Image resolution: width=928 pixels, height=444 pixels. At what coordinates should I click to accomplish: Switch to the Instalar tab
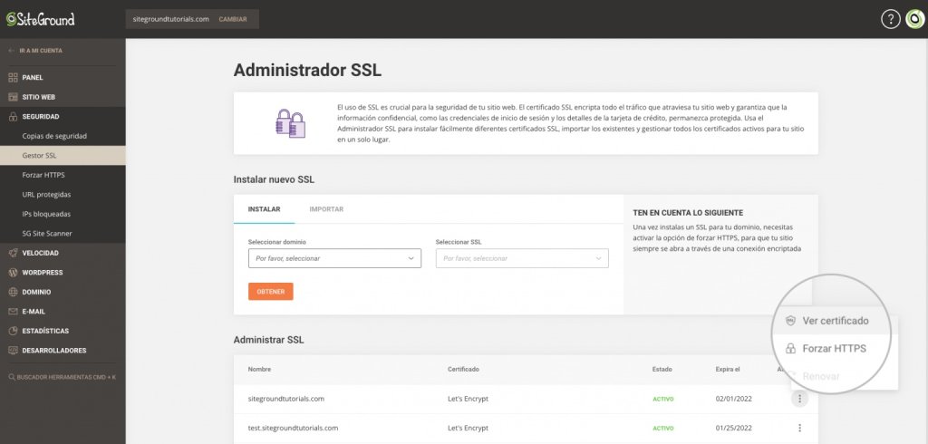tap(264, 209)
